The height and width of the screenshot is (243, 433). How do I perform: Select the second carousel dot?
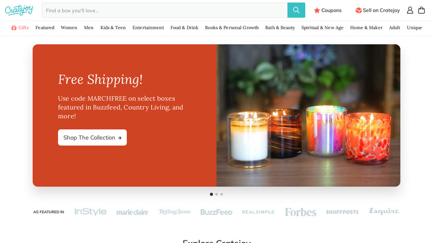[x=216, y=194]
